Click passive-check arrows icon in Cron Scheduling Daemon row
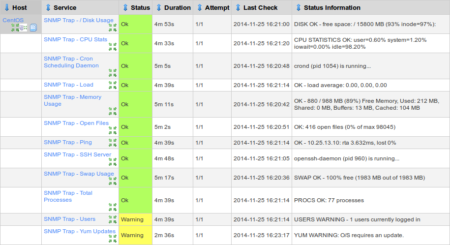Screen dimensions: 450x245 click(113, 73)
